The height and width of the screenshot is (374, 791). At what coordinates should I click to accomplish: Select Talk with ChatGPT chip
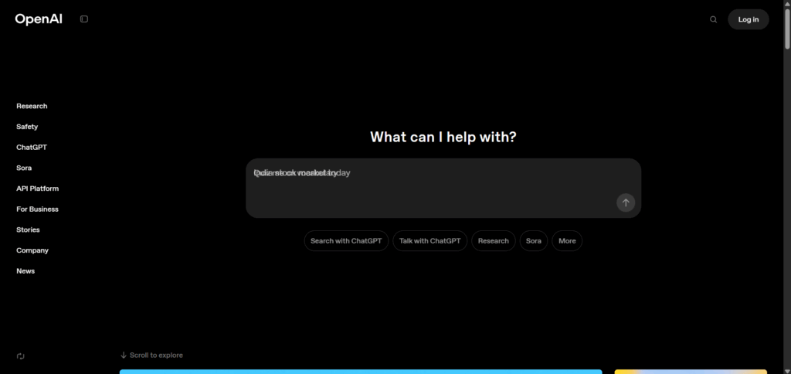[429, 241]
